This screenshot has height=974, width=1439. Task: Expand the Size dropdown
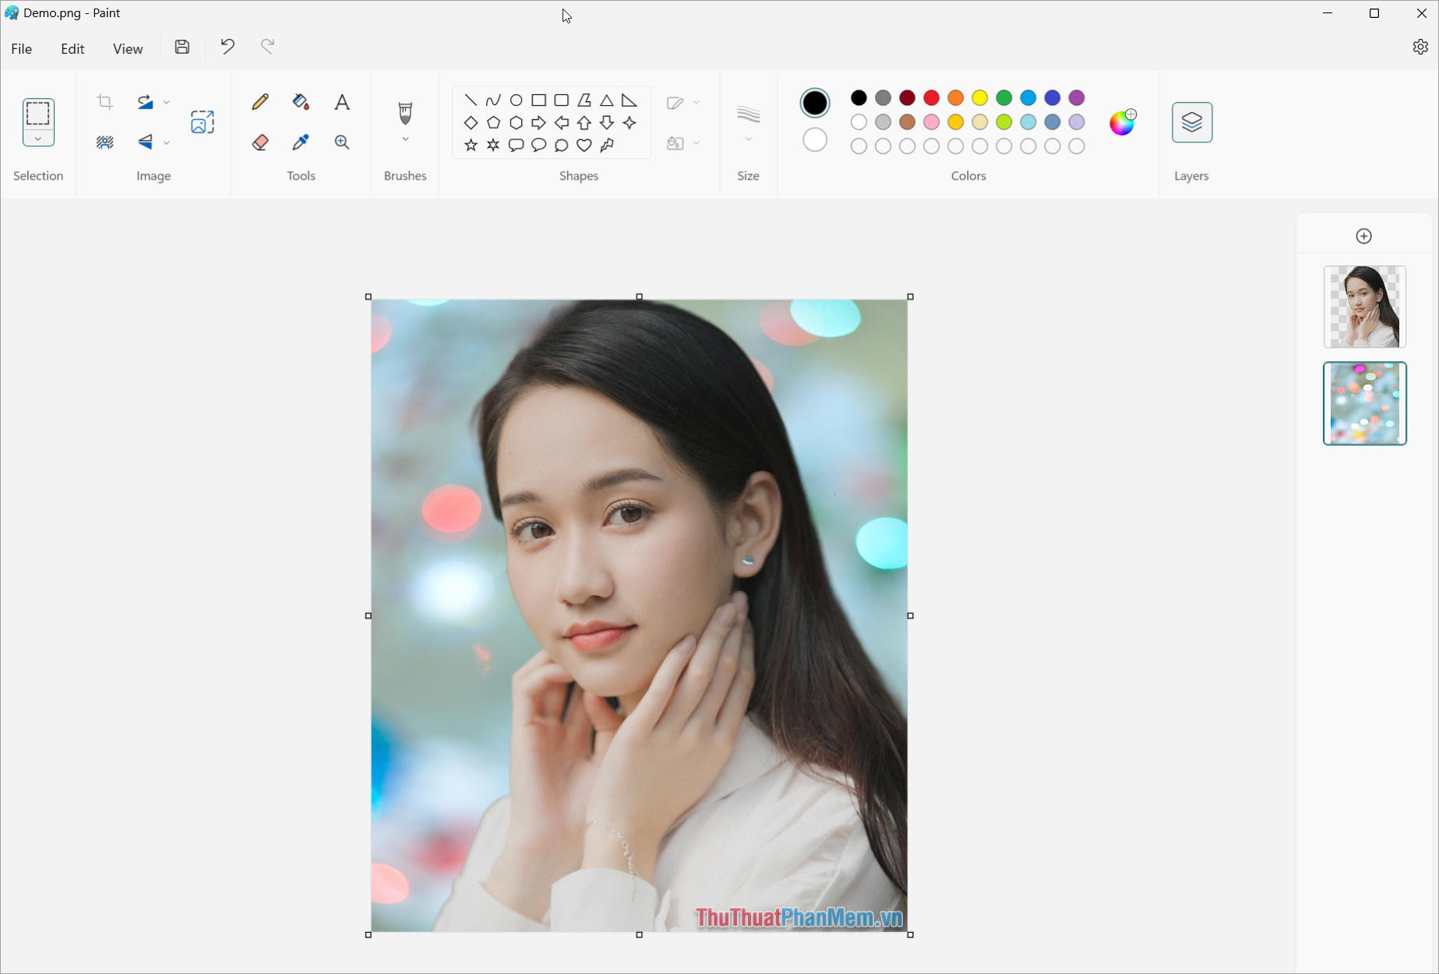click(748, 139)
